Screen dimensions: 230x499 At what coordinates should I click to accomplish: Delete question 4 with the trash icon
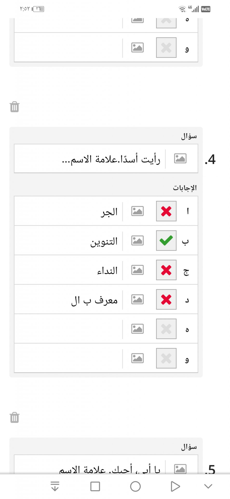click(x=15, y=107)
